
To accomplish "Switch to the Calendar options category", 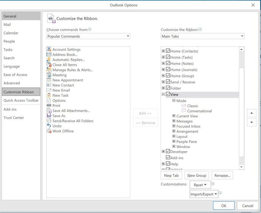I will pos(21,33).
